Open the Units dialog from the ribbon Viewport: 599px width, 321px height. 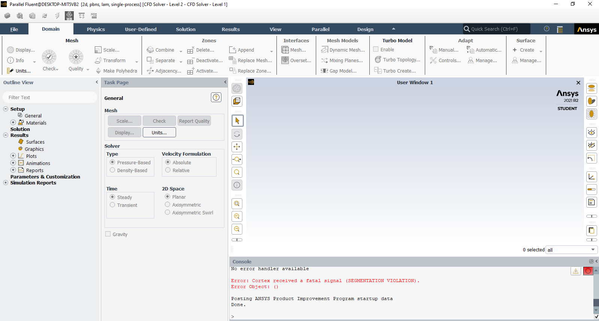tap(19, 71)
